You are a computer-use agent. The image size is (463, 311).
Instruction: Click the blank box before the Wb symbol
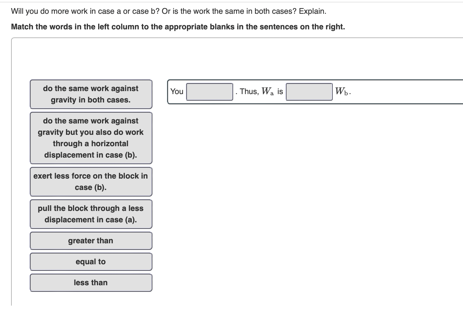coord(309,91)
